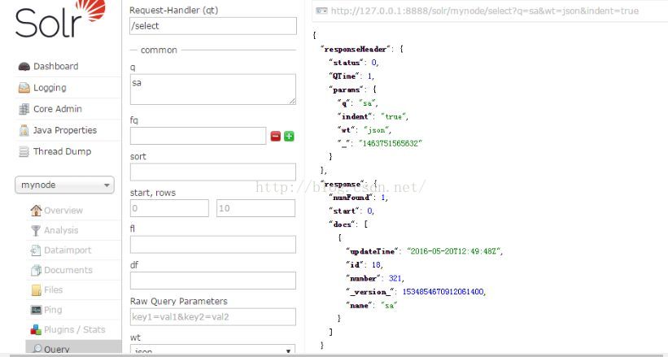Open the Analysis tool
This screenshot has height=357, width=668.
point(61,230)
